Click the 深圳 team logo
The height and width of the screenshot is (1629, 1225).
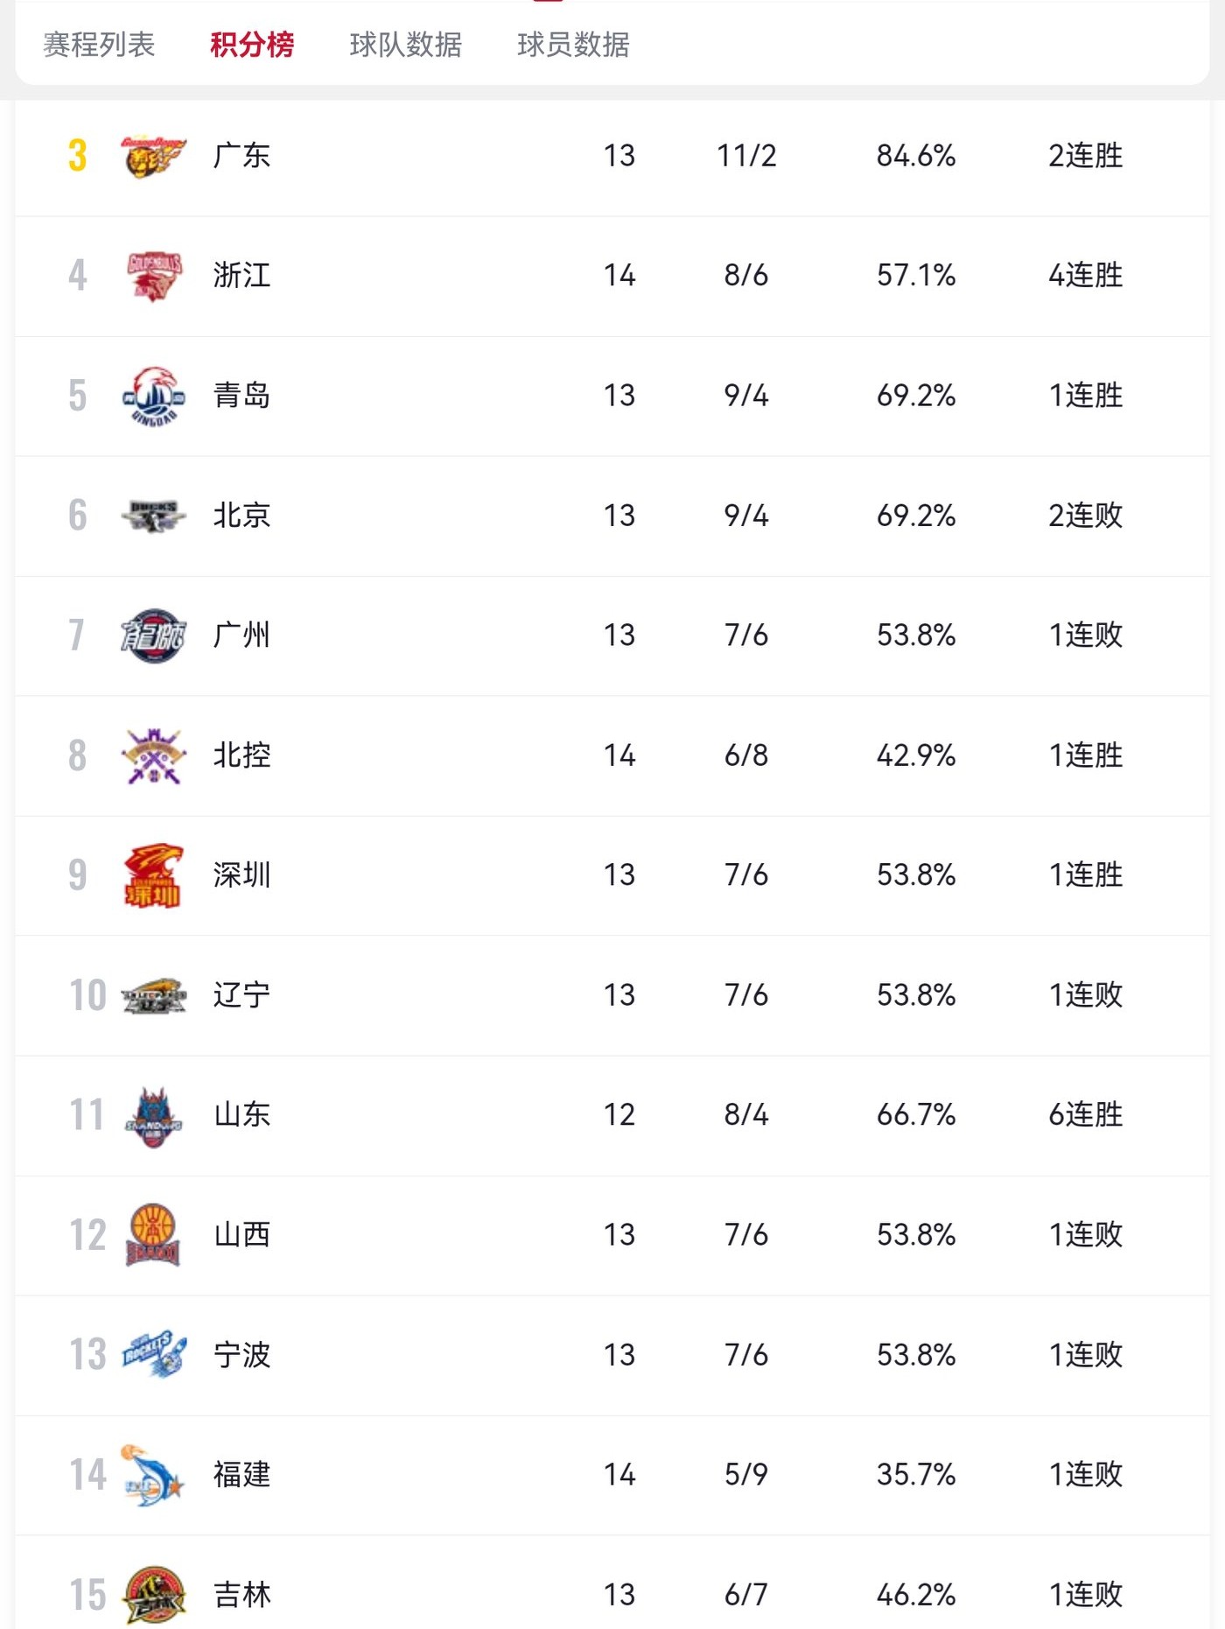click(153, 875)
